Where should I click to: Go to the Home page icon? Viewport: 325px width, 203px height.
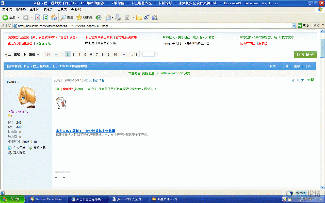[54, 18]
